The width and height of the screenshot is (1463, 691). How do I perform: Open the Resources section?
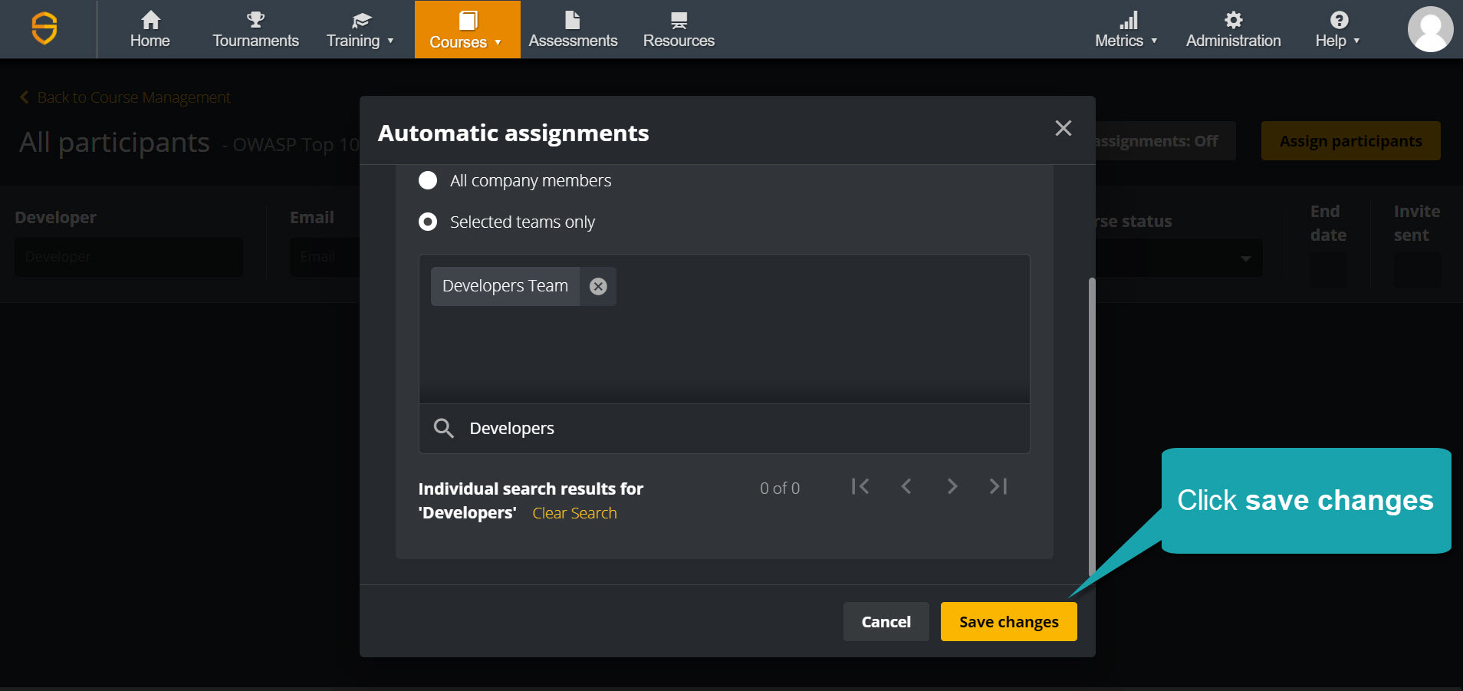pyautogui.click(x=679, y=29)
